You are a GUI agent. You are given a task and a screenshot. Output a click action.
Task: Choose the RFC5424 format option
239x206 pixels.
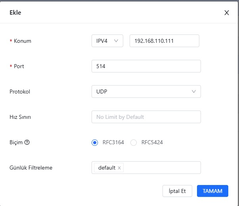pyautogui.click(x=134, y=143)
